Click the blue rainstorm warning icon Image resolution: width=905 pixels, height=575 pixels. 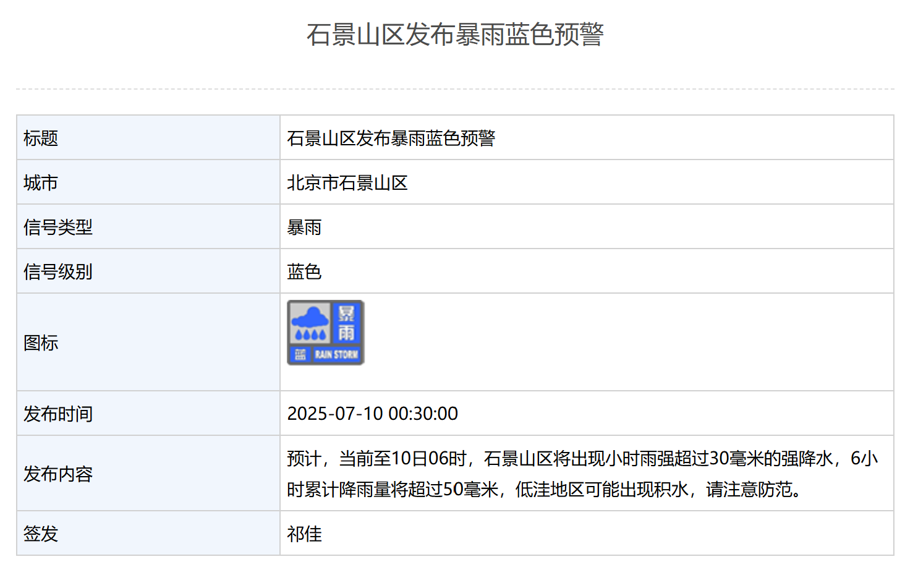[x=326, y=333]
